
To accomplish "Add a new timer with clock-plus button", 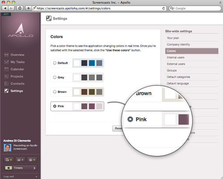I will [32, 160].
